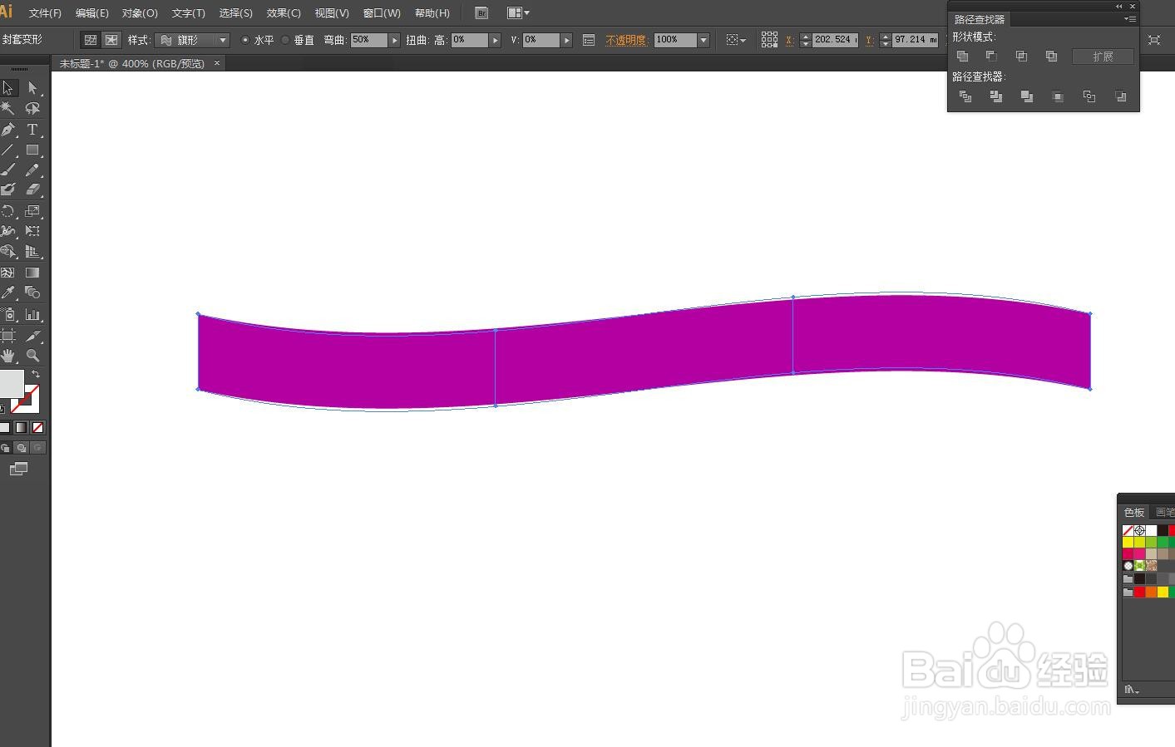Select the Column Graph tool
Image resolution: width=1175 pixels, height=747 pixels.
point(32,315)
